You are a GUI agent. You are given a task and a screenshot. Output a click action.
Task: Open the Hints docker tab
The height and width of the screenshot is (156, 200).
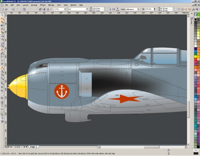[x=191, y=21]
